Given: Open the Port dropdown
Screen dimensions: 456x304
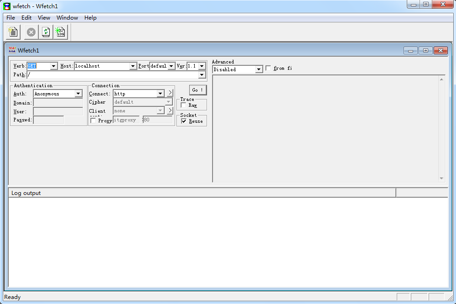Looking at the screenshot, I should pos(171,66).
